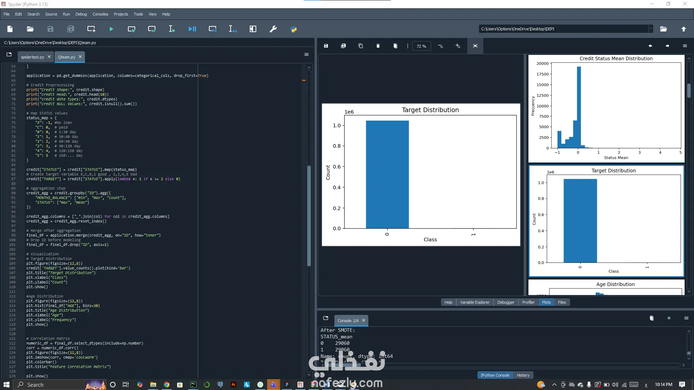Expand working directory path dropdown

pyautogui.click(x=651, y=29)
